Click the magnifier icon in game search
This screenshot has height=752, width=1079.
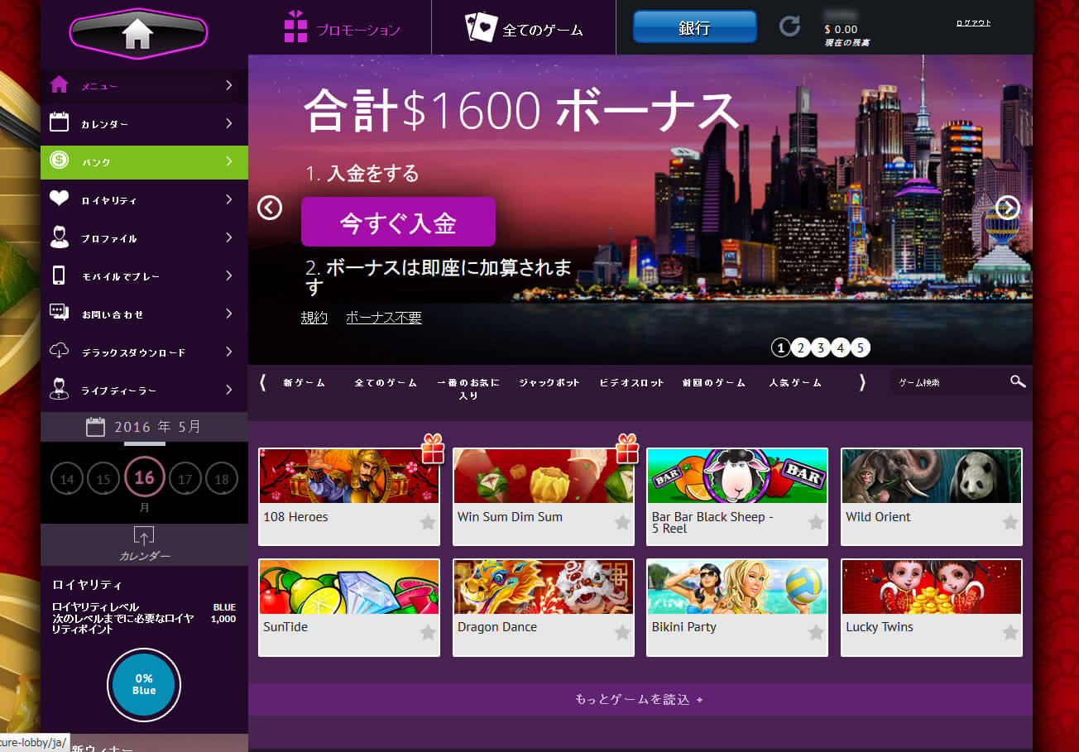[x=1017, y=381]
